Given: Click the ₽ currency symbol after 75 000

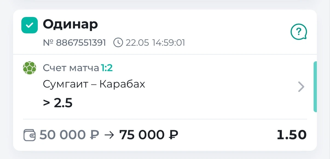Looking at the screenshot, I should (x=173, y=135).
